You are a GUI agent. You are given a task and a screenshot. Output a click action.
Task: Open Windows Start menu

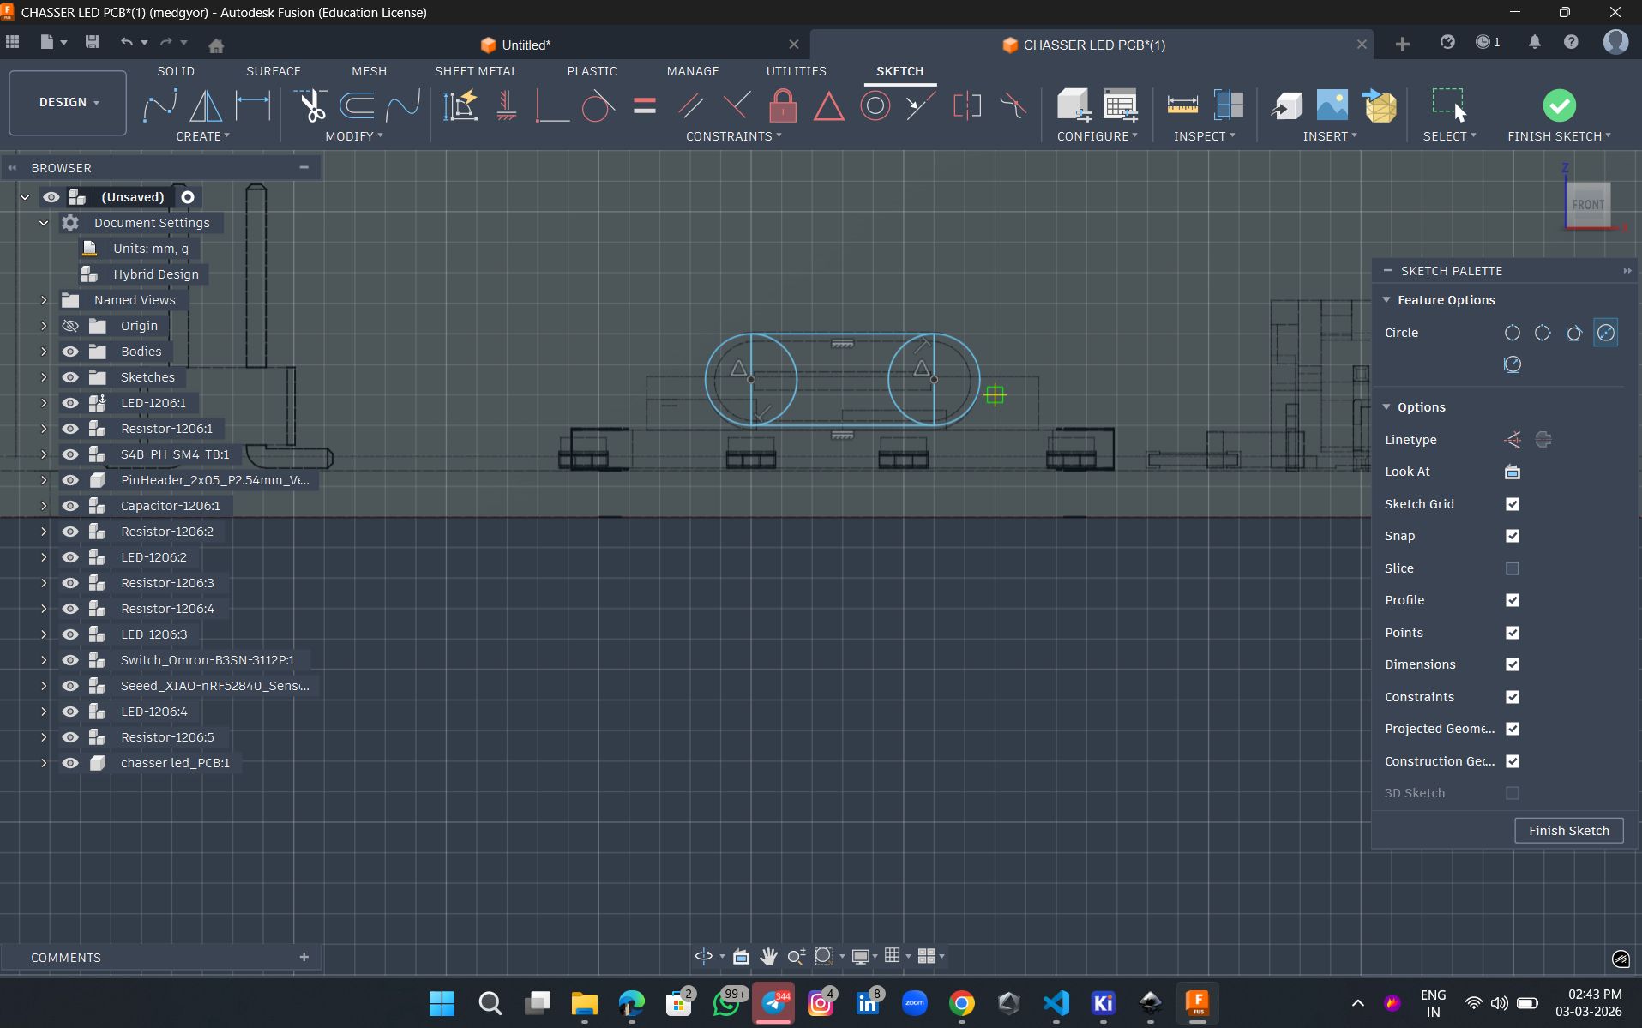(442, 1003)
